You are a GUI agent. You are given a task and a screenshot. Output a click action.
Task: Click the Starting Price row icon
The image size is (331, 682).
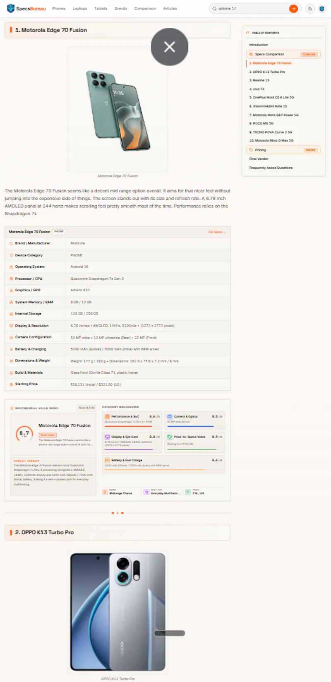tap(11, 384)
